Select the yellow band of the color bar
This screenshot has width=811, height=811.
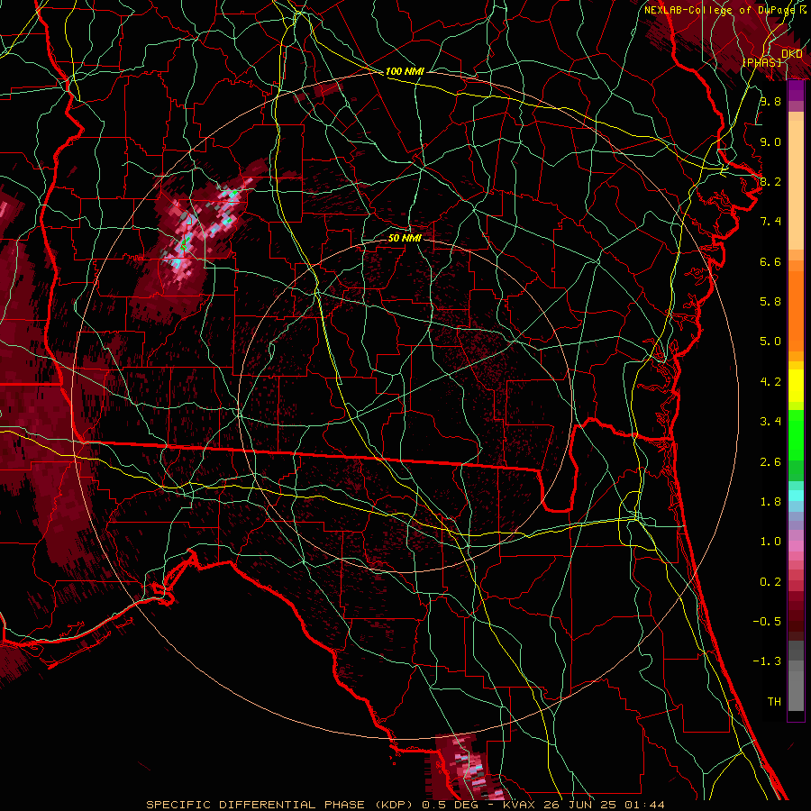pos(796,386)
